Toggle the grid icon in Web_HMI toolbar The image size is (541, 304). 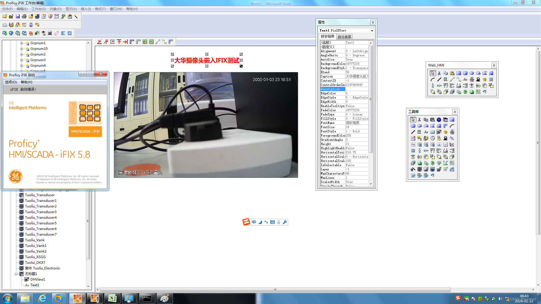(491, 79)
